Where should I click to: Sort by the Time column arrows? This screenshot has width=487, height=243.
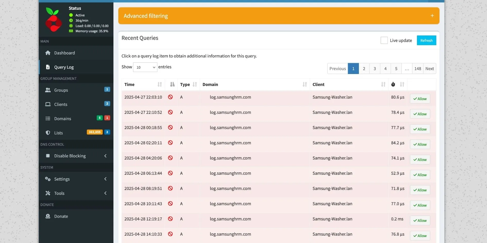pyautogui.click(x=159, y=84)
